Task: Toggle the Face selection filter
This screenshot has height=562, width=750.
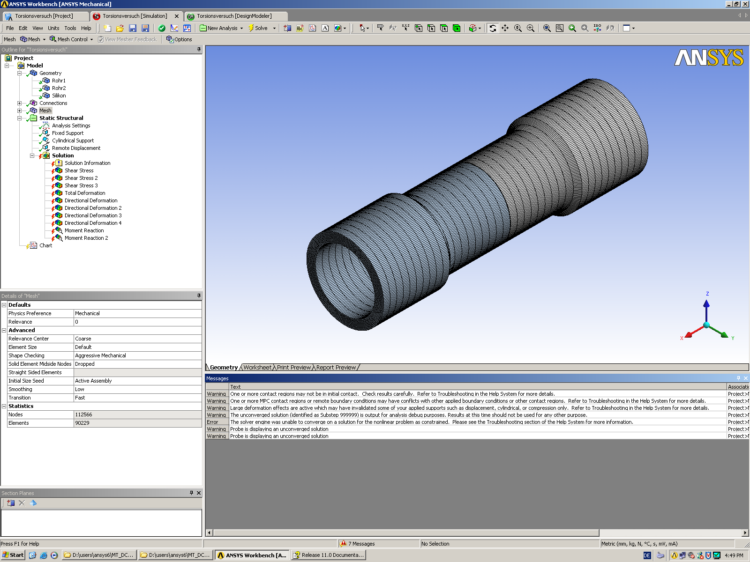Action: tap(444, 28)
